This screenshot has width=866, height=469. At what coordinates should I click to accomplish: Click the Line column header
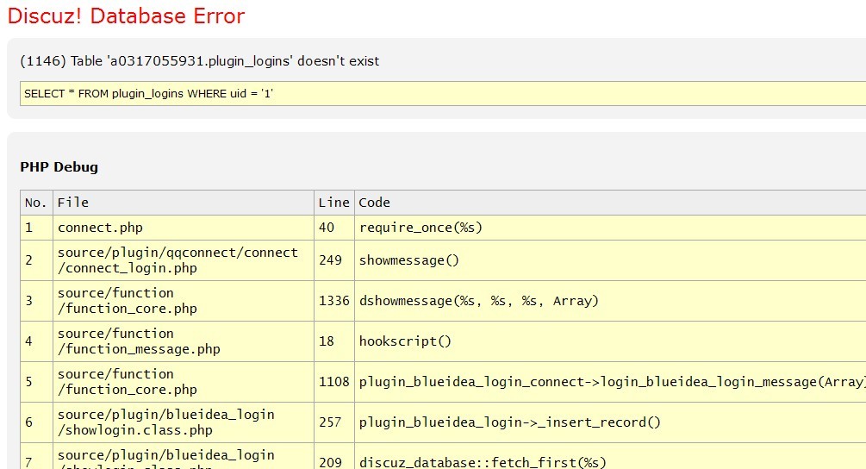pos(333,203)
